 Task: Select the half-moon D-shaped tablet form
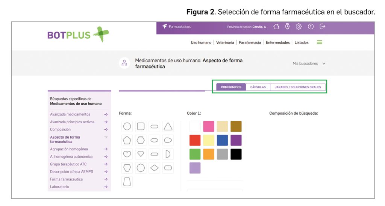click(x=168, y=154)
